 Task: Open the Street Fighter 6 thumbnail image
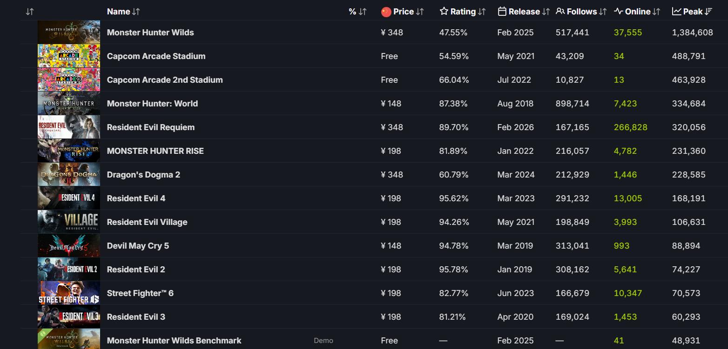(69, 293)
